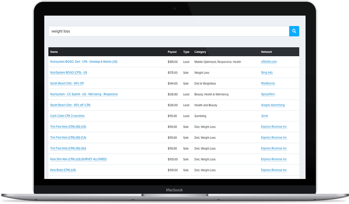Screen dimensions: 349x204
Task: Click the blue search magnifier button
Action: [294, 31]
